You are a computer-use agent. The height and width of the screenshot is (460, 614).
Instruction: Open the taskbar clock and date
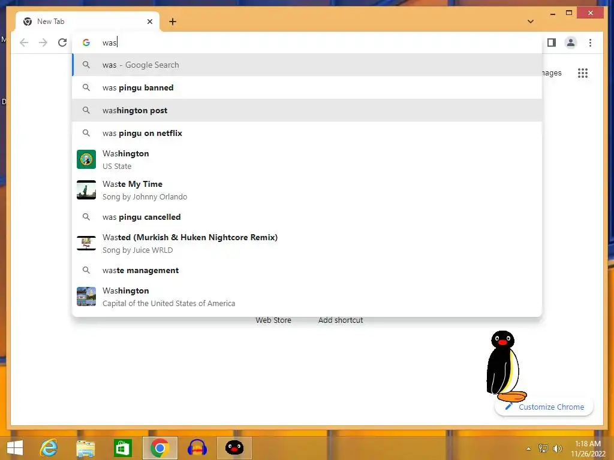pos(588,449)
